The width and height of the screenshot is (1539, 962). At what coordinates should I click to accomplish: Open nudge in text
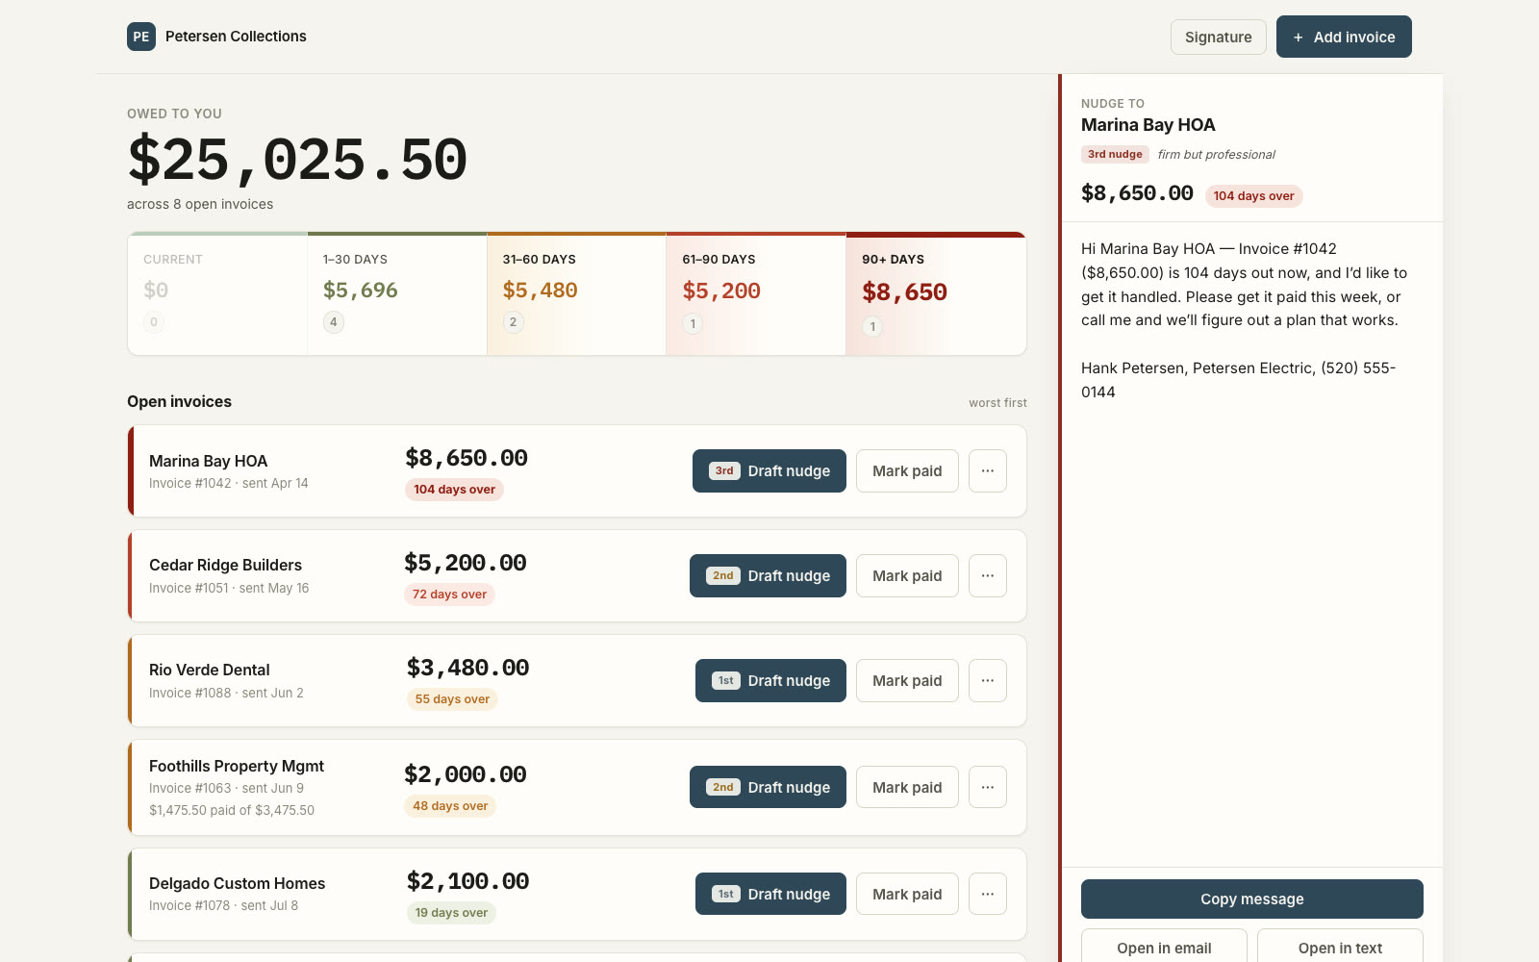pyautogui.click(x=1340, y=947)
